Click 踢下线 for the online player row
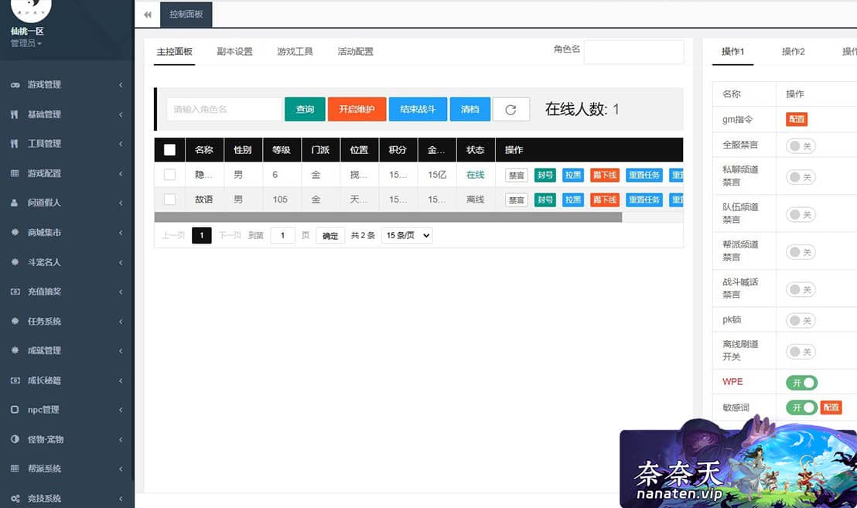 click(x=605, y=175)
